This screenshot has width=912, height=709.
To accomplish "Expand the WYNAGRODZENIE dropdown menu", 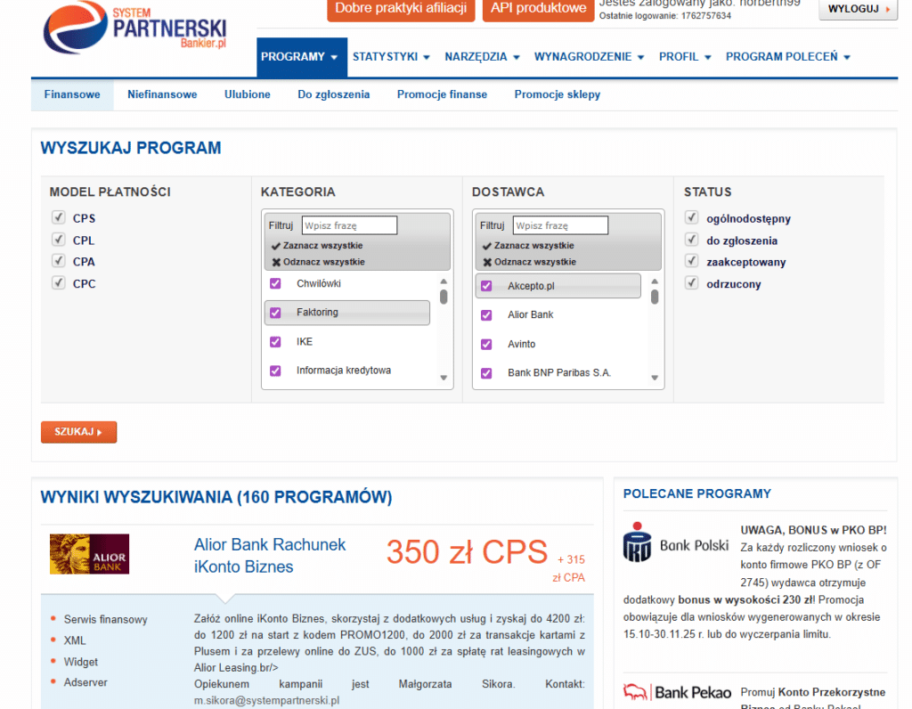I will click(x=589, y=56).
